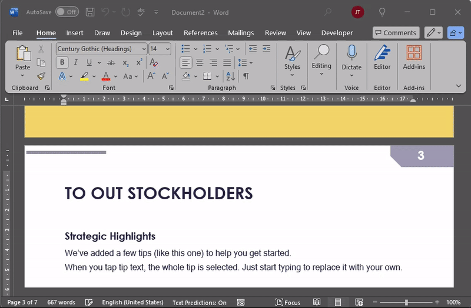
Task: Undo the last action
Action: 105,12
